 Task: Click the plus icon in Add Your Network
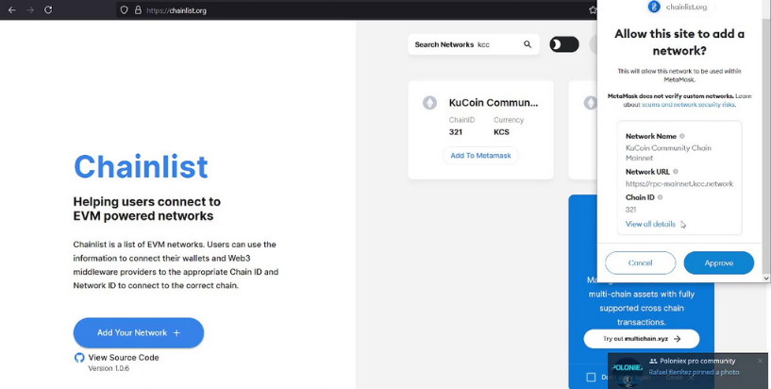pos(176,333)
